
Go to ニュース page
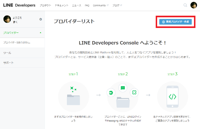coord(76,5)
